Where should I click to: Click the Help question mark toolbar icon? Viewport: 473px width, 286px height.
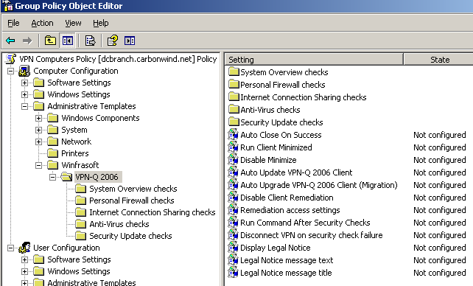point(113,41)
